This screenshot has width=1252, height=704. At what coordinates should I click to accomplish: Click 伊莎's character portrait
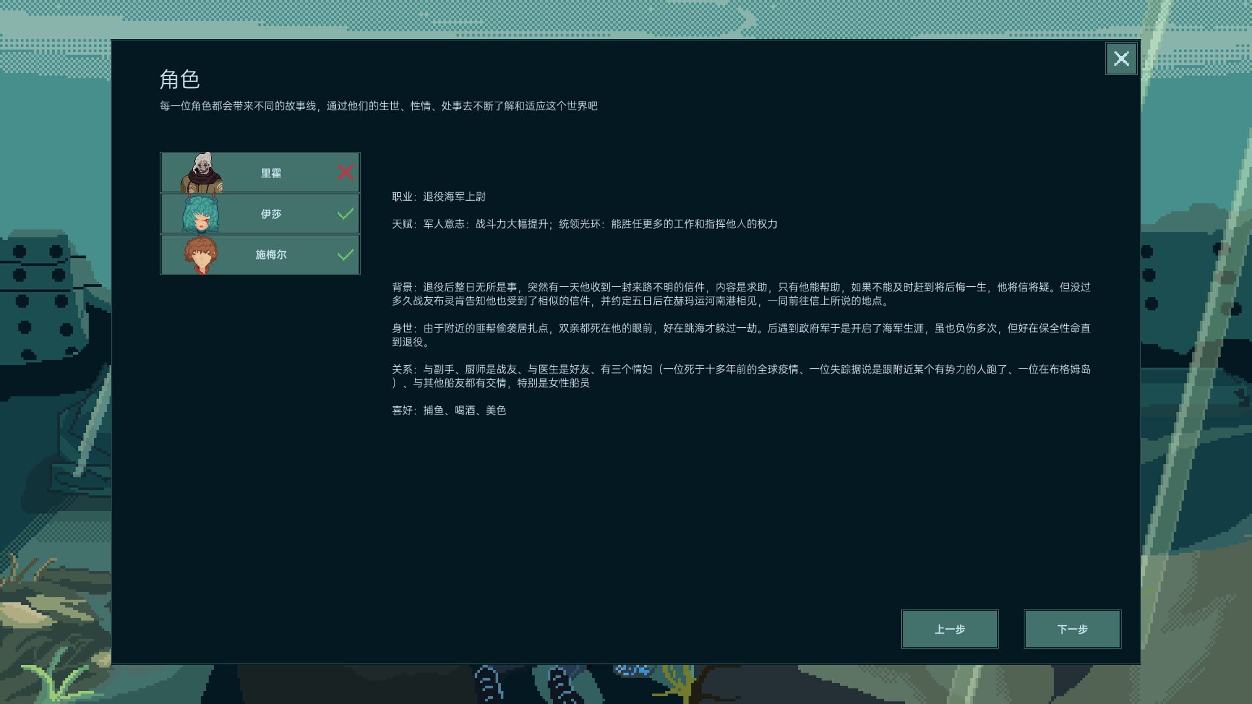click(200, 213)
